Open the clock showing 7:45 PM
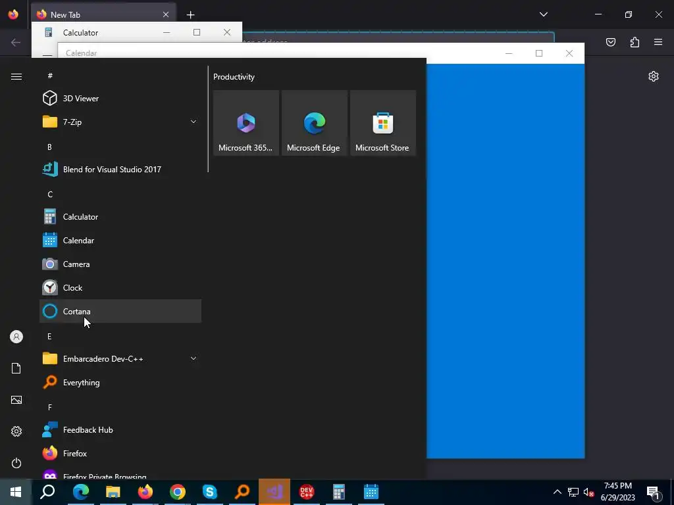Image resolution: width=674 pixels, height=505 pixels. click(x=617, y=492)
